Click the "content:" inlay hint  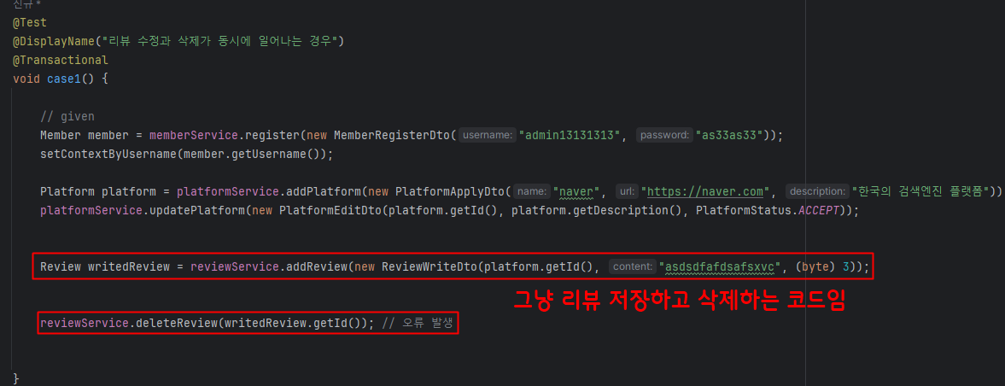pos(634,266)
